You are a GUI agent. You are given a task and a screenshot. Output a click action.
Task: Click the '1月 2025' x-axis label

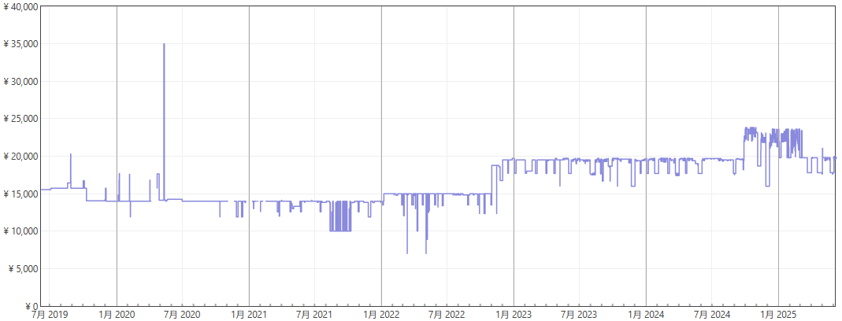pyautogui.click(x=778, y=315)
